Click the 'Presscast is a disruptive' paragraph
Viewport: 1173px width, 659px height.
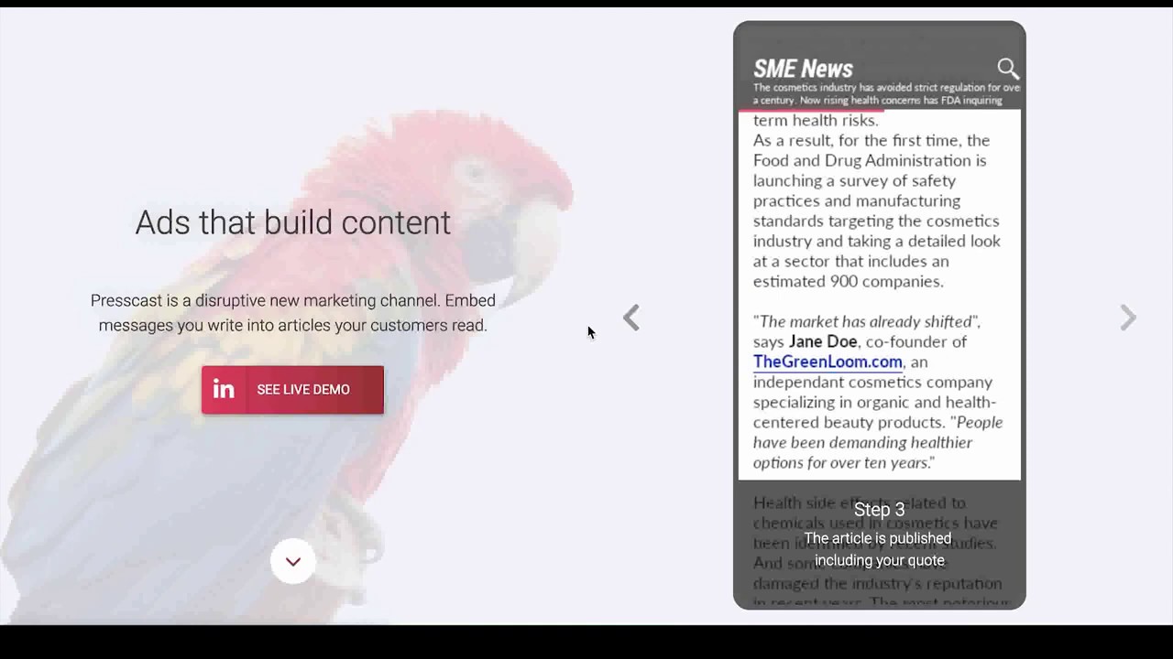[x=293, y=312]
